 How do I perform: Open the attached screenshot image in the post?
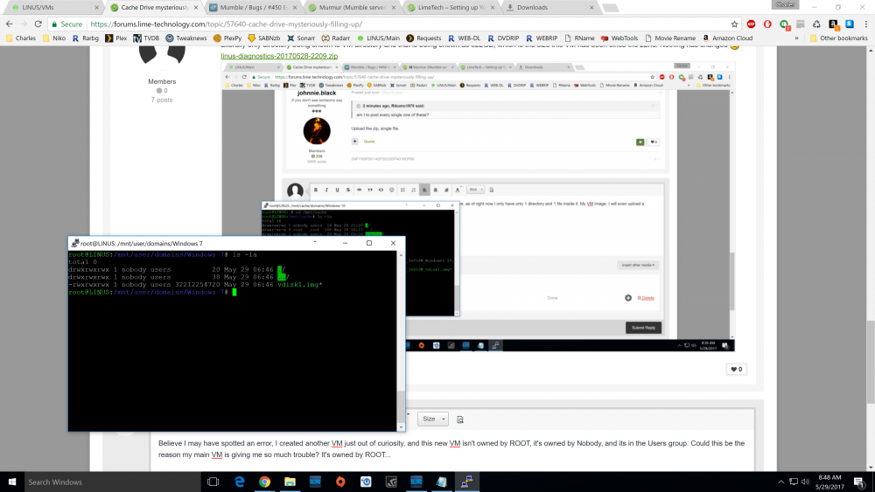click(479, 206)
